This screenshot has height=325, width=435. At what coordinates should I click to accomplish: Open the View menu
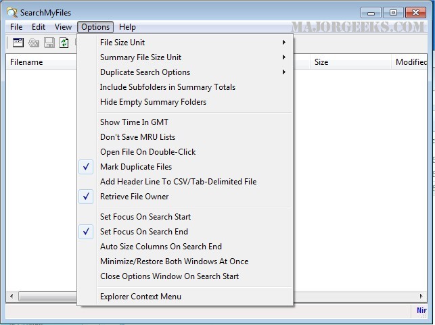tap(63, 27)
